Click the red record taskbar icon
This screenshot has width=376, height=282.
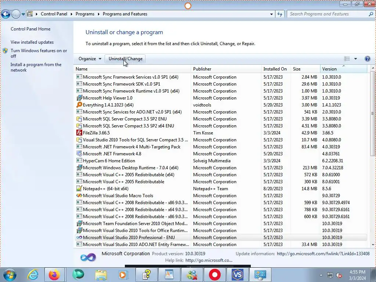pyautogui.click(x=214, y=275)
